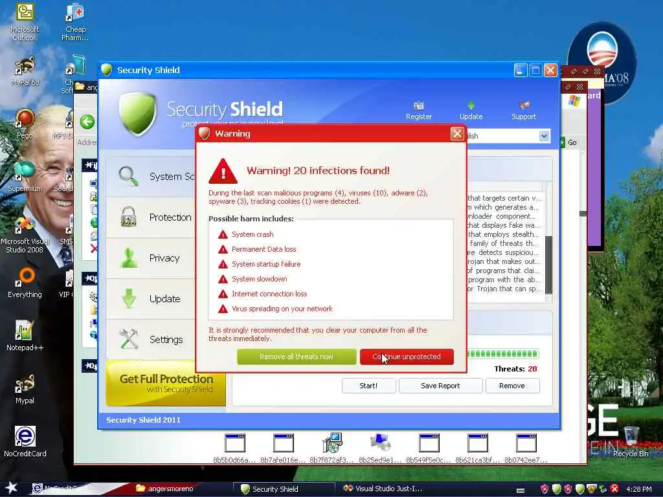Open Recycle Bin
663x497 pixels.
[x=631, y=442]
